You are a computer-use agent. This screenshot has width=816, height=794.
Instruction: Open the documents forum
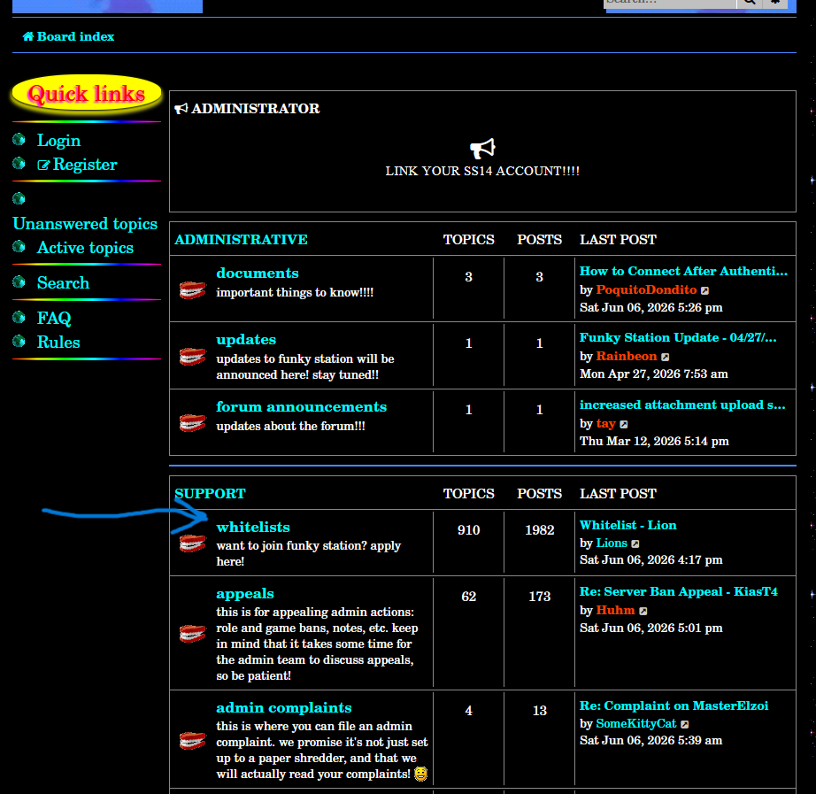(257, 273)
